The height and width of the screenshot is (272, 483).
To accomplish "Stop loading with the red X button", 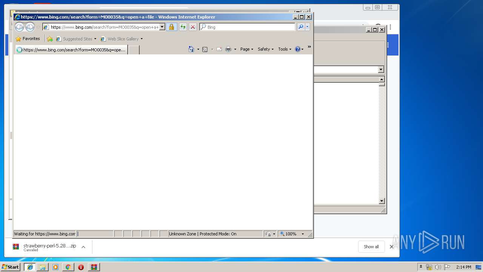I will tap(193, 27).
